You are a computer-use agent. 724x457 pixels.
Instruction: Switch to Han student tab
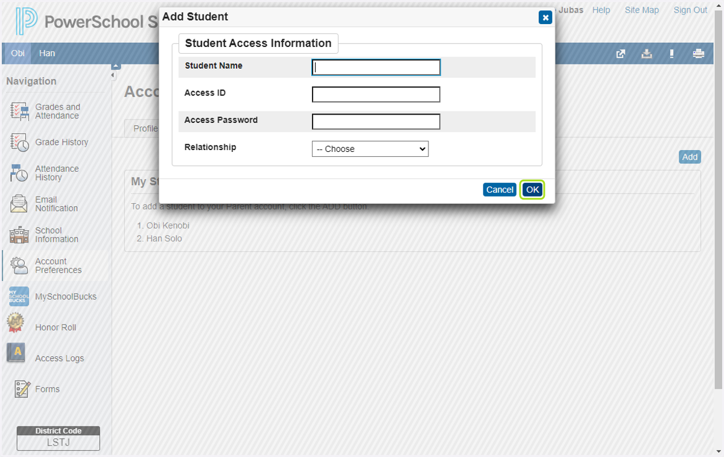(x=47, y=53)
